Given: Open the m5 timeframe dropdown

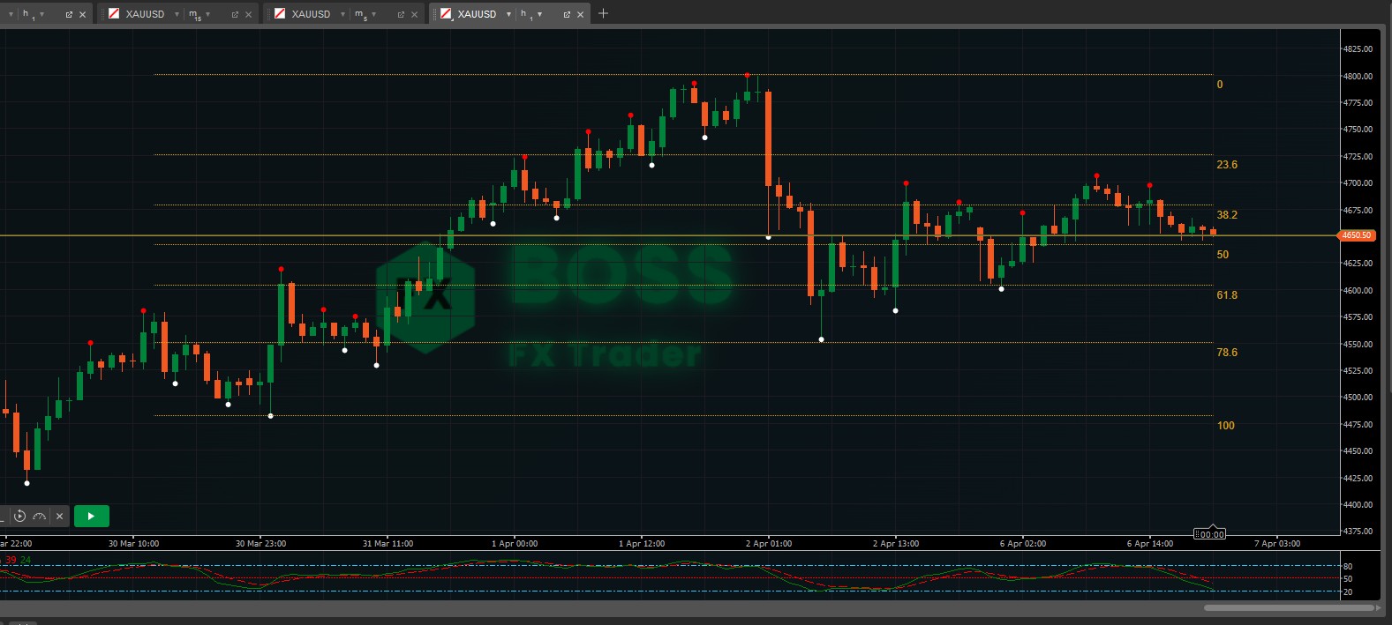Looking at the screenshot, I should point(373,14).
